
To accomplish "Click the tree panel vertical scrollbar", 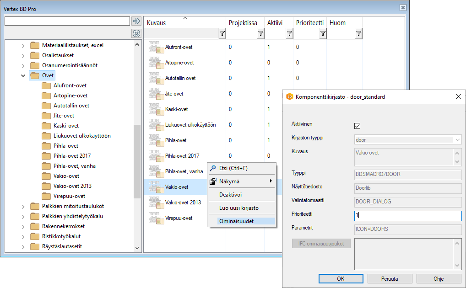I will pyautogui.click(x=137, y=160).
